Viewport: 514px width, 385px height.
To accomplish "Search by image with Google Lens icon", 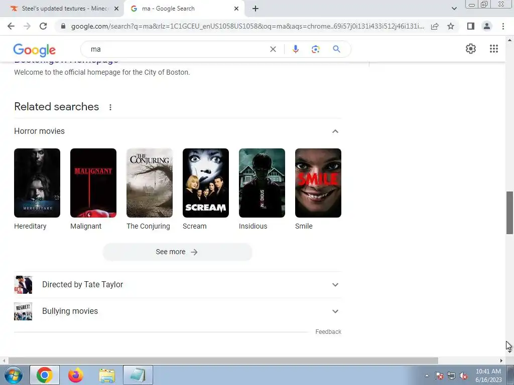I will click(x=315, y=49).
